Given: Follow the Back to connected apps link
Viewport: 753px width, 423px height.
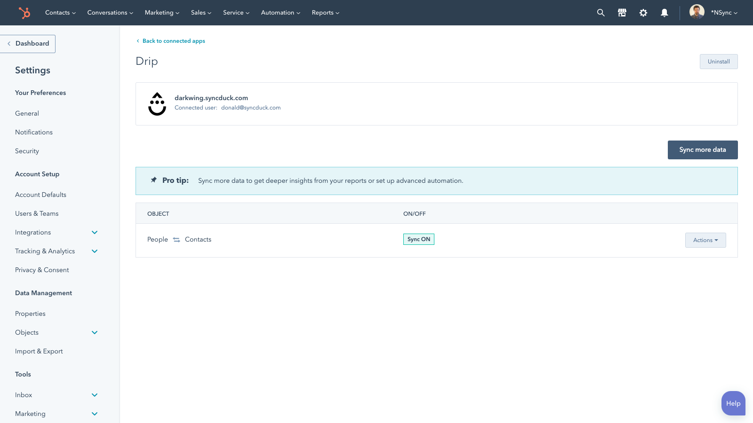Looking at the screenshot, I should tap(174, 41).
